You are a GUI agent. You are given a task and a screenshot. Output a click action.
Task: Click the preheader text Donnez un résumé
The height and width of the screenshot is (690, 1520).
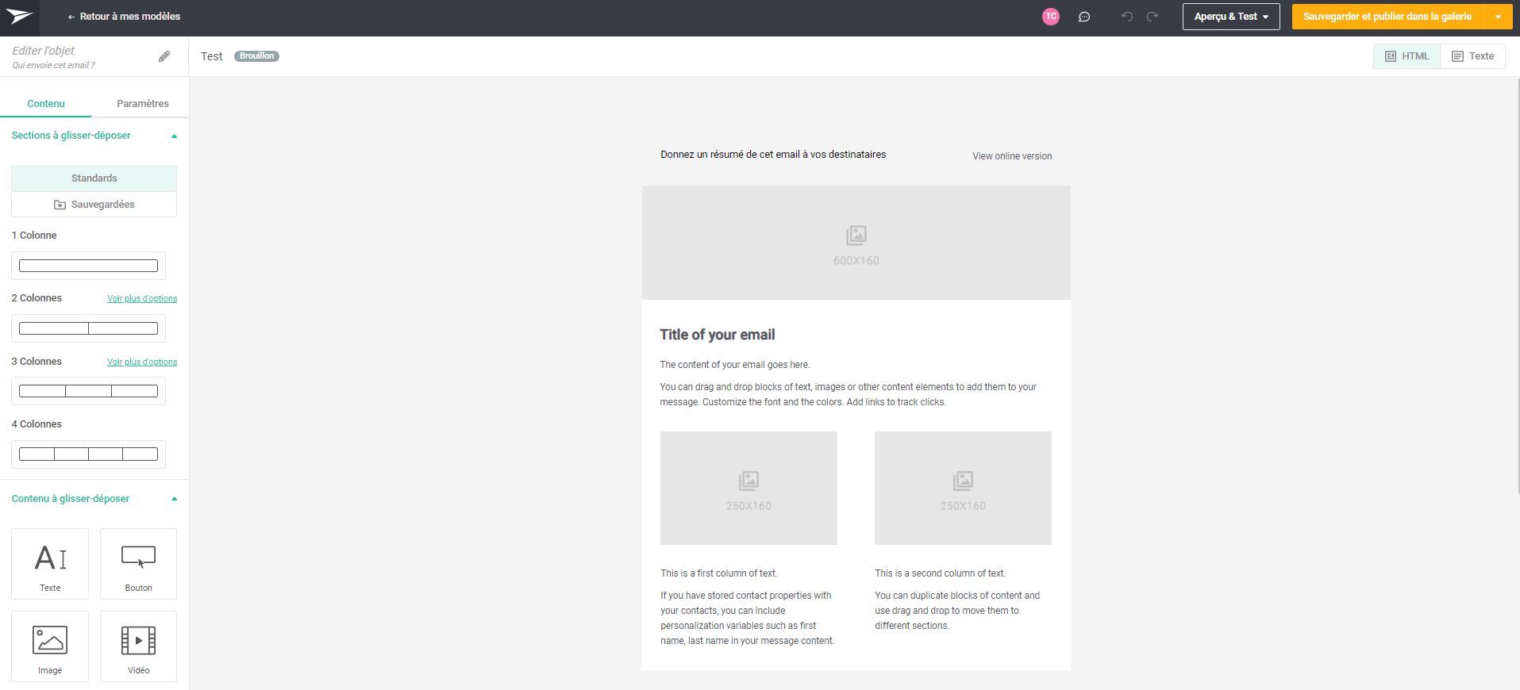773,155
